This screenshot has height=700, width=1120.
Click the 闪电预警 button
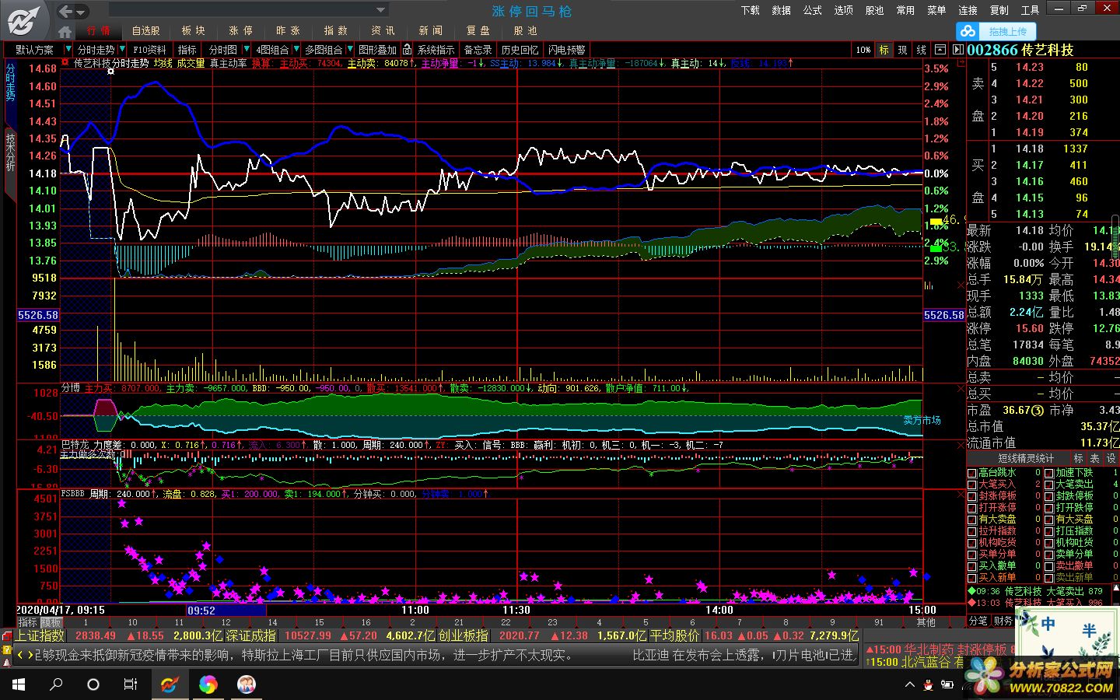tap(566, 49)
